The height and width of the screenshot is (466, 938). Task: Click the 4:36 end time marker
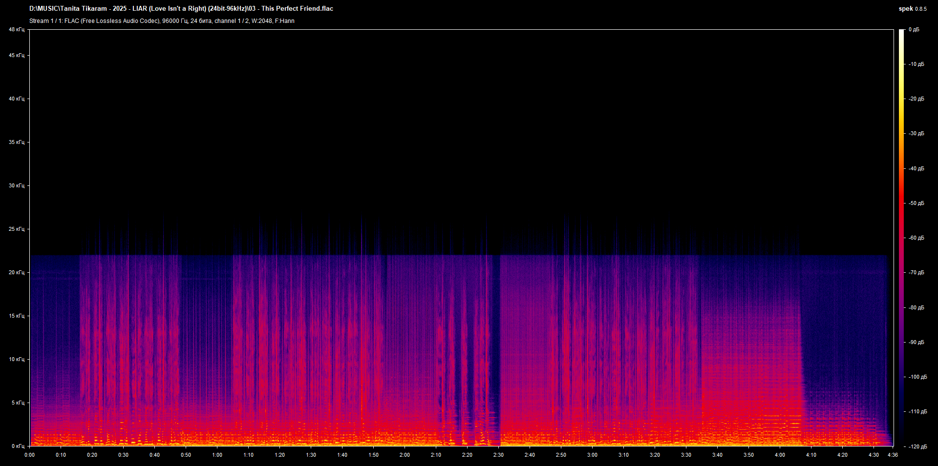tap(893, 455)
